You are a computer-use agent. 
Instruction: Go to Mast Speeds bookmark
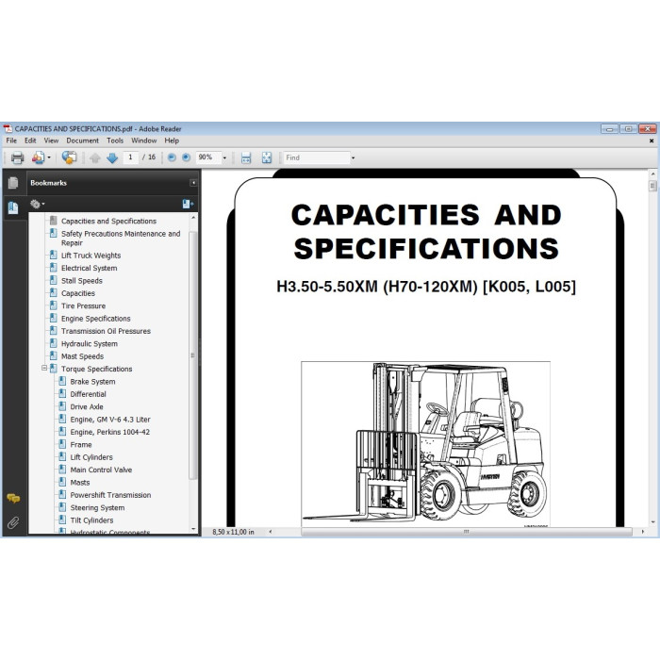[82, 356]
